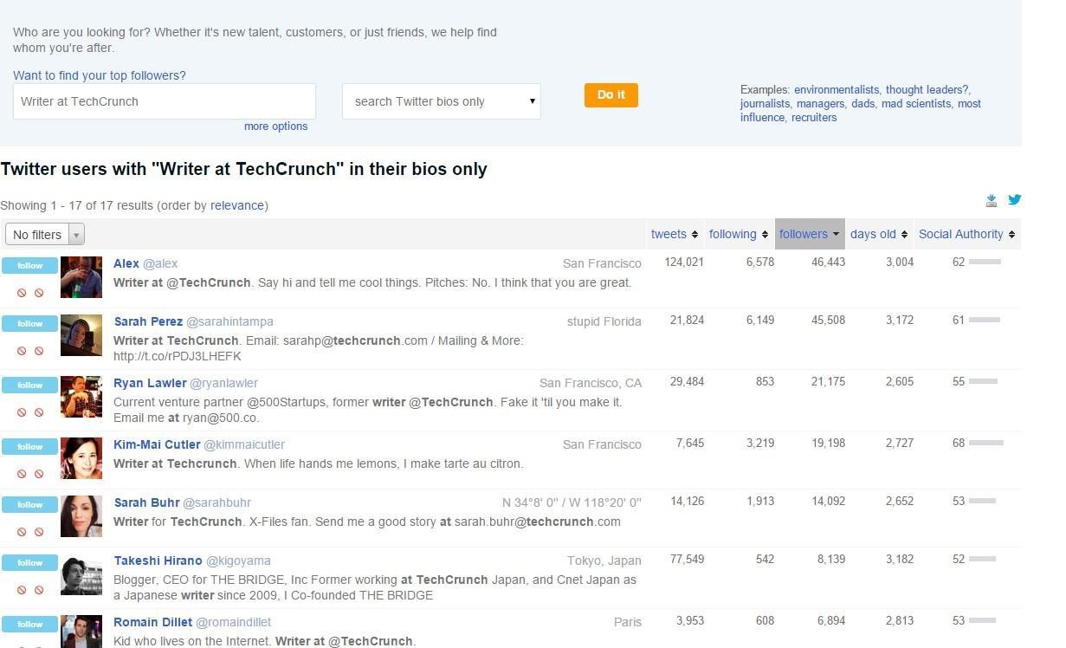Sort results by the following column
The image size is (1066, 648).
(739, 234)
